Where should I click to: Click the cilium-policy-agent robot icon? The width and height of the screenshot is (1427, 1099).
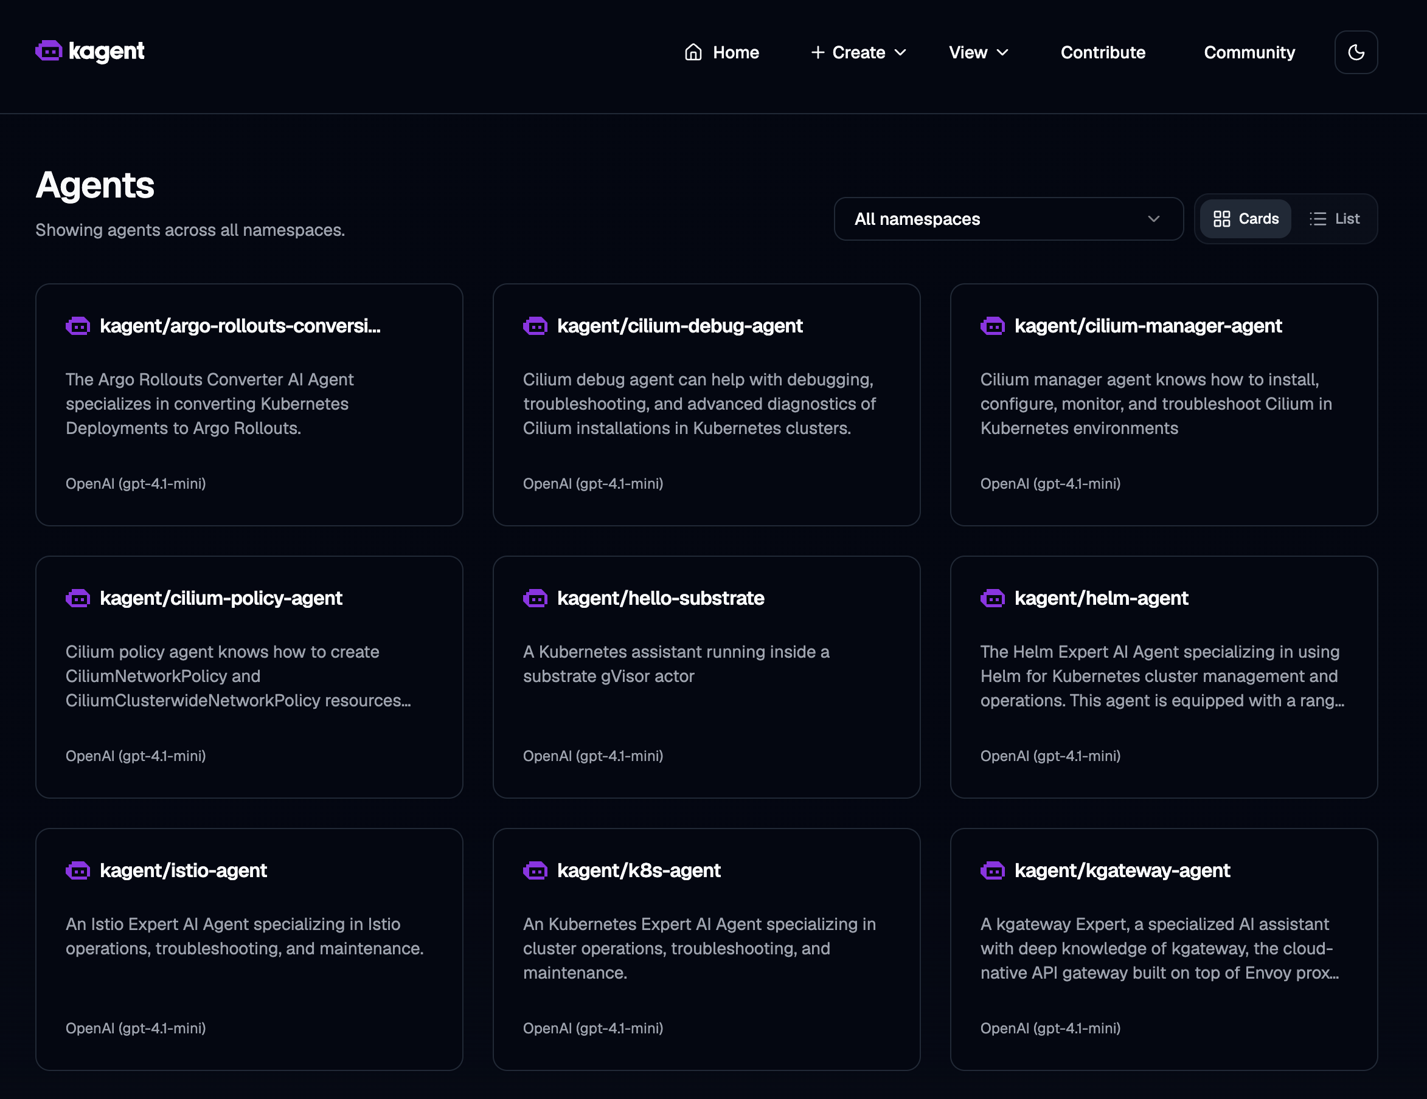[x=78, y=598]
